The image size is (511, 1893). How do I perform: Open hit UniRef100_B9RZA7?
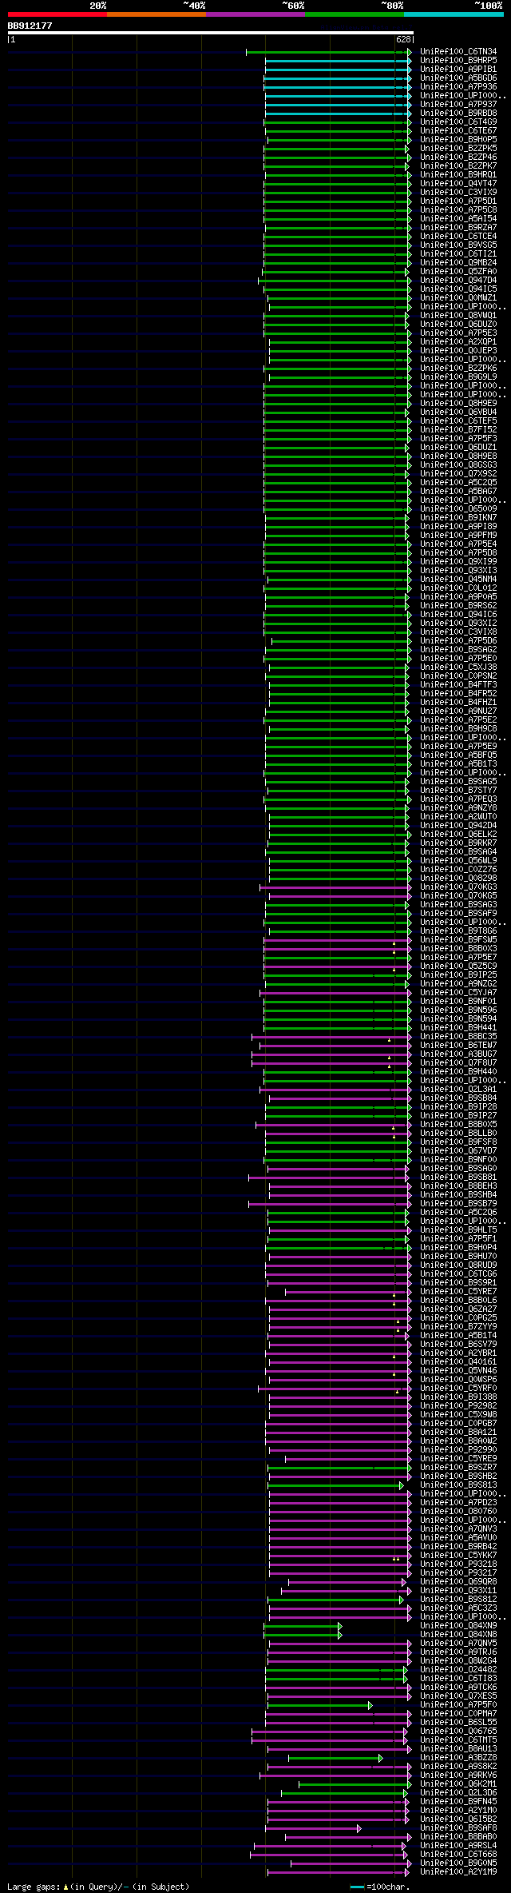coord(458,228)
